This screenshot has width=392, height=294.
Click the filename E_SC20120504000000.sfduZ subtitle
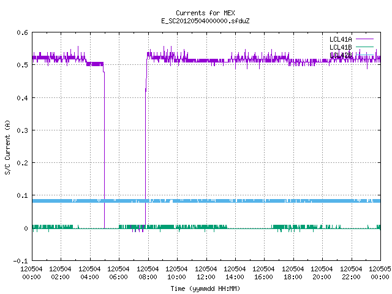pyautogui.click(x=205, y=21)
